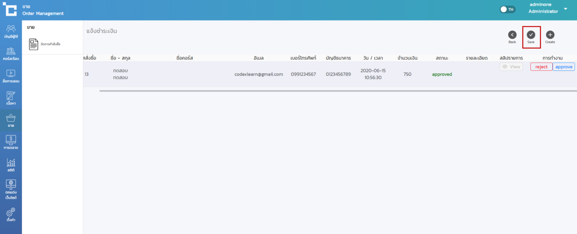Image resolution: width=577 pixels, height=234 pixels.
Task: Select จัดการคำสั่งซื้อ (manage orders) menu item
Action: click(45, 44)
